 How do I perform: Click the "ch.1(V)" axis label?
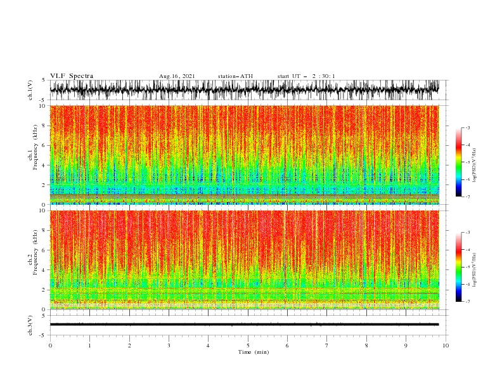[30, 90]
